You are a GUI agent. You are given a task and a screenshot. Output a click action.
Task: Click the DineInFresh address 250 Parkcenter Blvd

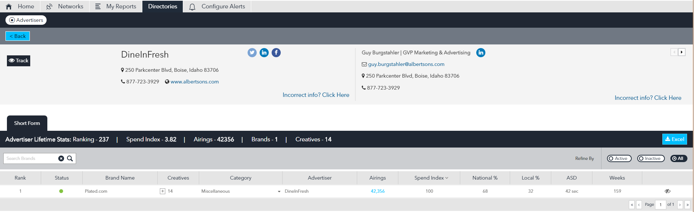point(172,70)
